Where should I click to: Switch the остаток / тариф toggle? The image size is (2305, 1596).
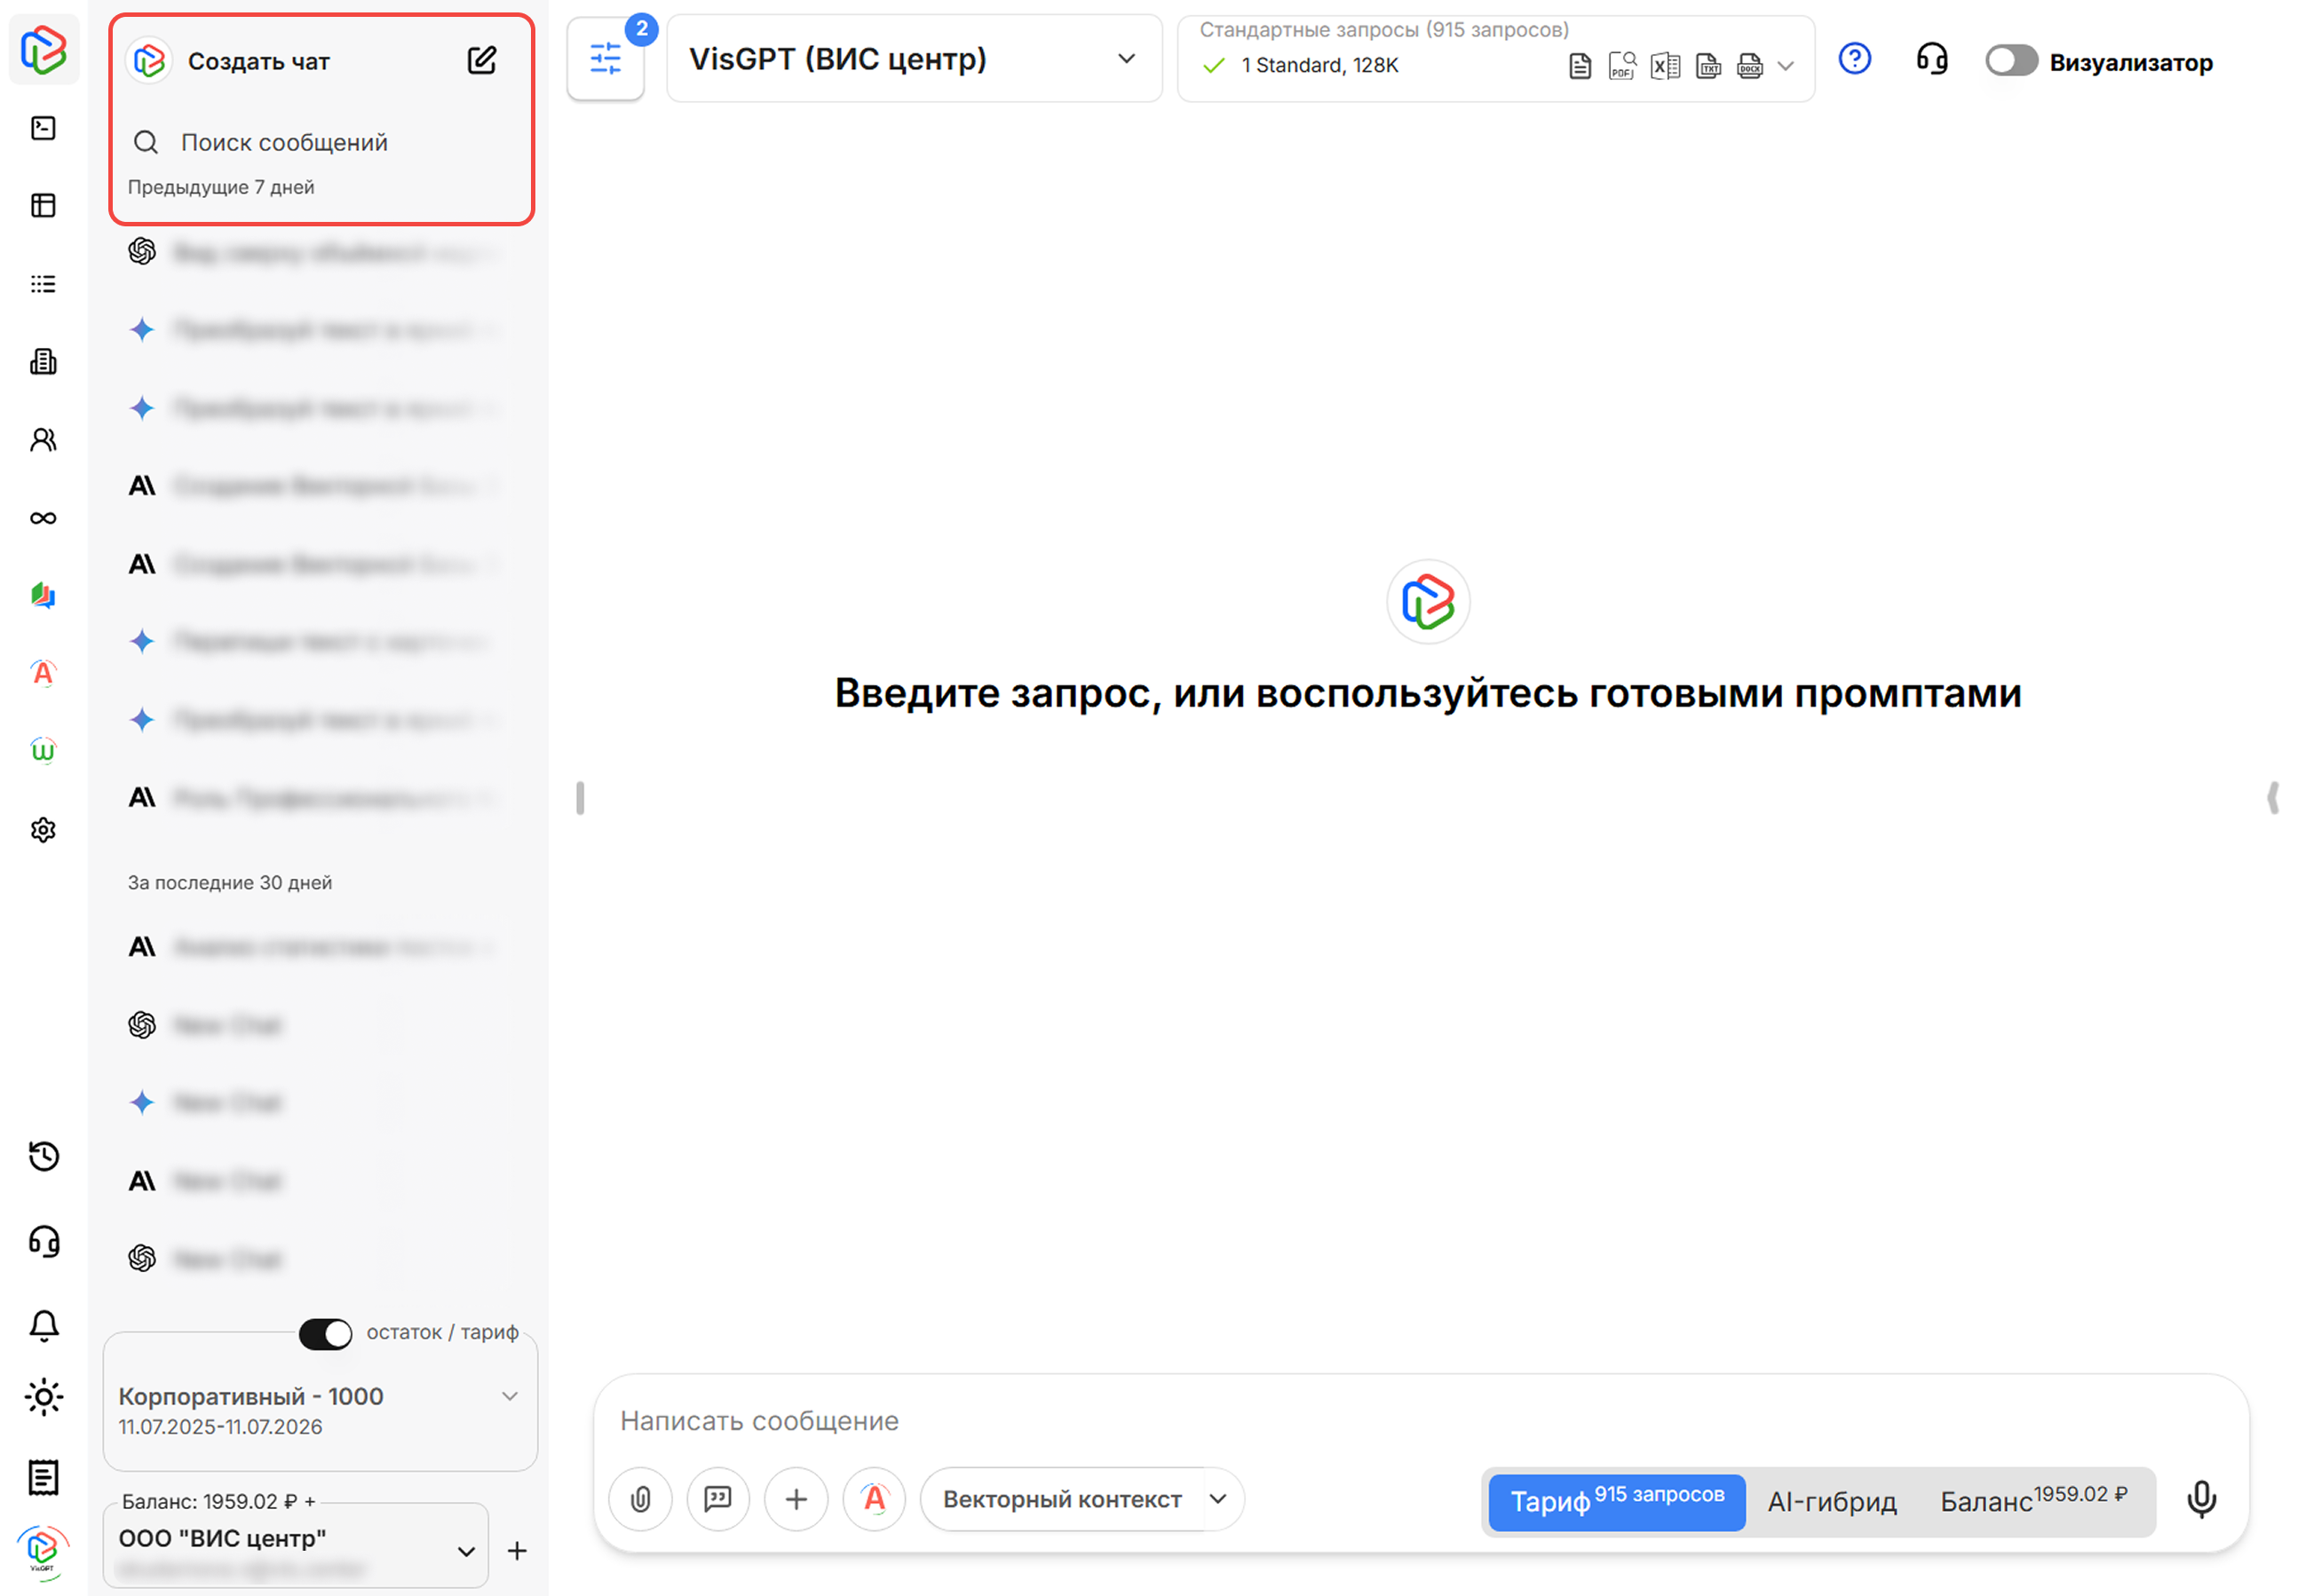click(x=325, y=1334)
